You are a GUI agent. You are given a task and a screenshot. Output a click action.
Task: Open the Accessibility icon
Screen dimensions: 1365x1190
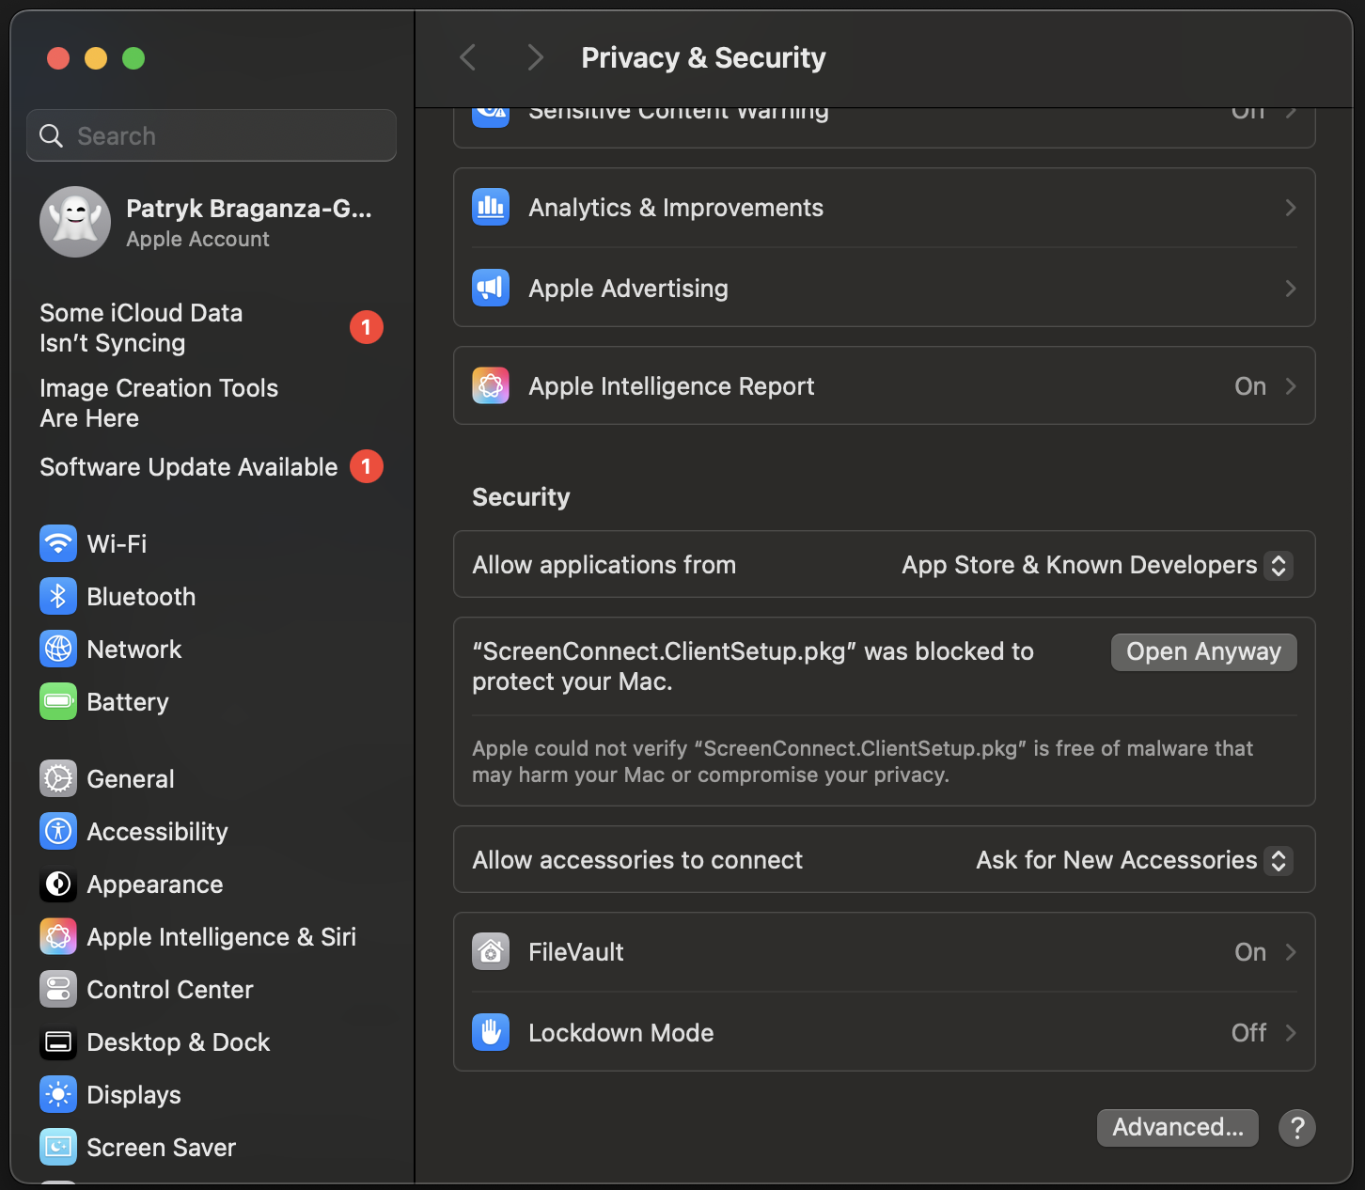coord(58,831)
